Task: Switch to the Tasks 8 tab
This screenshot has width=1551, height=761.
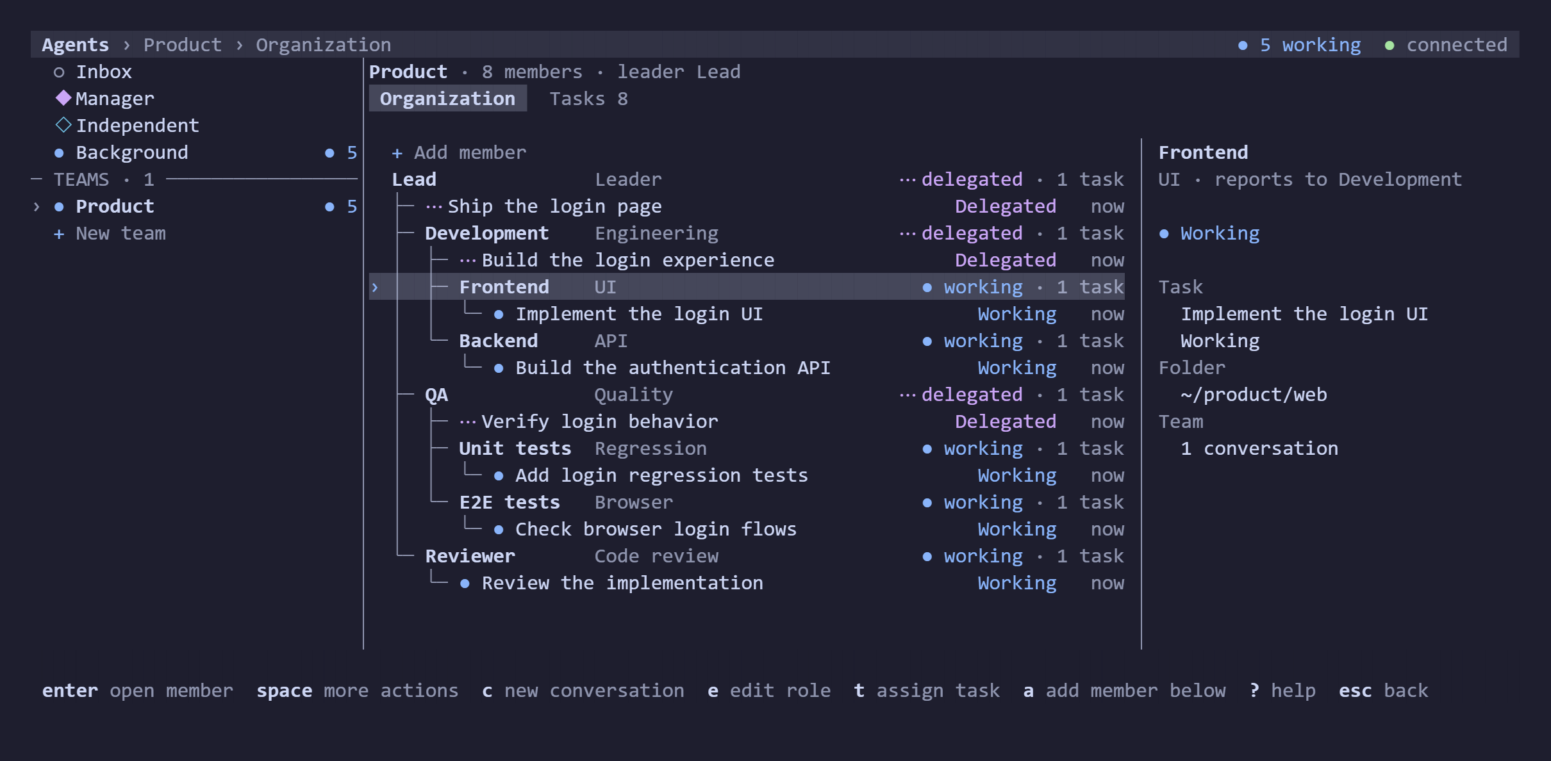Action: [588, 99]
